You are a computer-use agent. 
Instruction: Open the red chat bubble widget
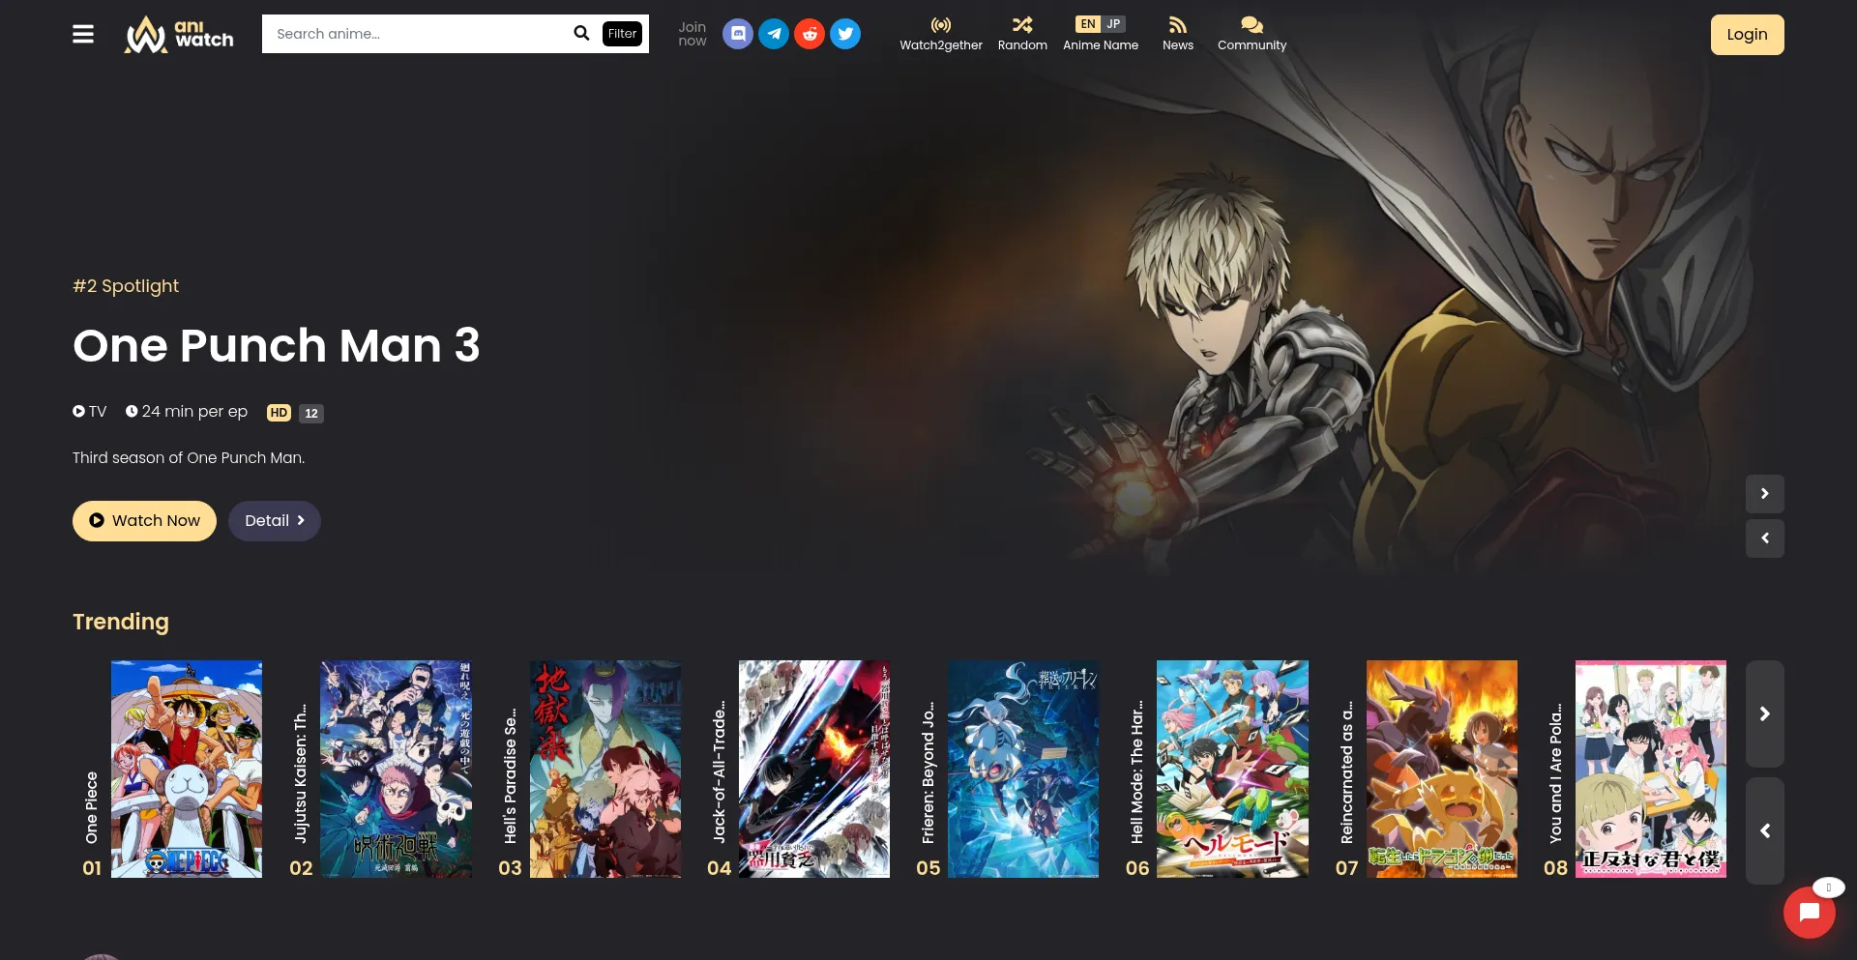pyautogui.click(x=1810, y=913)
